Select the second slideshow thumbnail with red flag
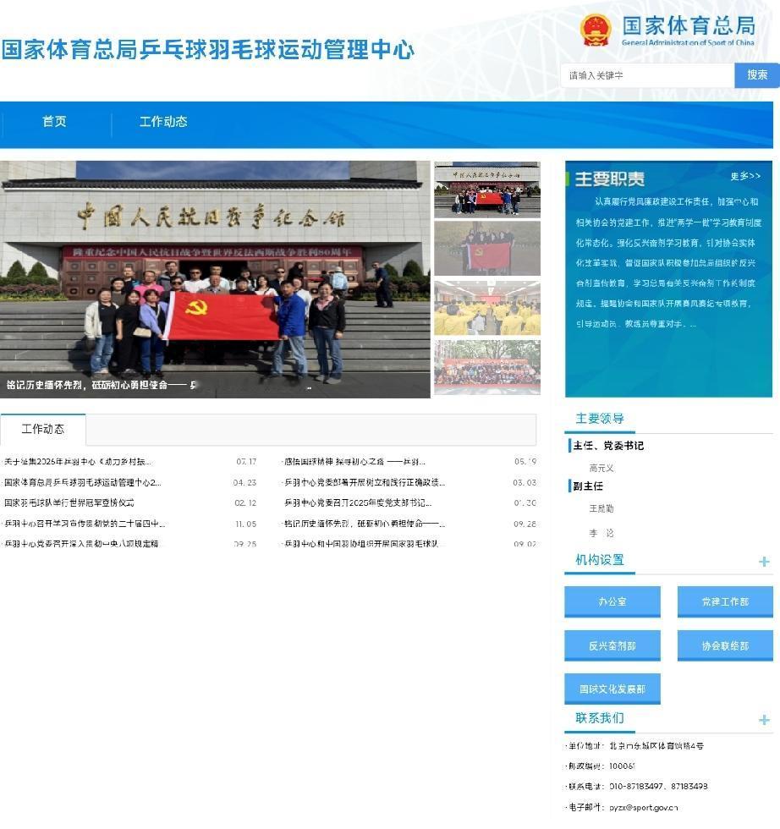This screenshot has height=829, width=780. (487, 249)
